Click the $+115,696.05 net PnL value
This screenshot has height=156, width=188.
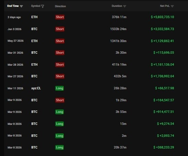164,53
